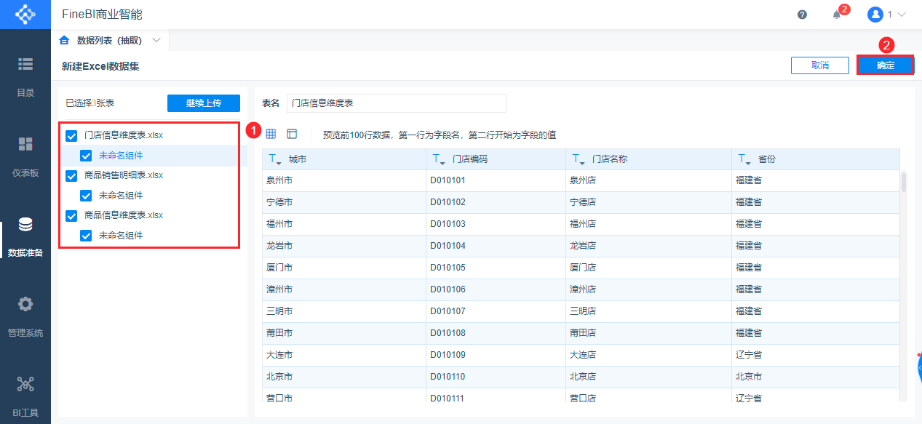This screenshot has width=922, height=424.
Task: Change field type of 城市 column
Action: (275, 159)
